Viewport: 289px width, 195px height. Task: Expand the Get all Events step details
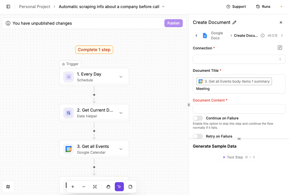(121, 149)
